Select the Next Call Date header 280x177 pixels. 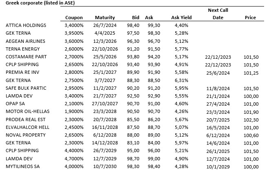click(x=218, y=14)
